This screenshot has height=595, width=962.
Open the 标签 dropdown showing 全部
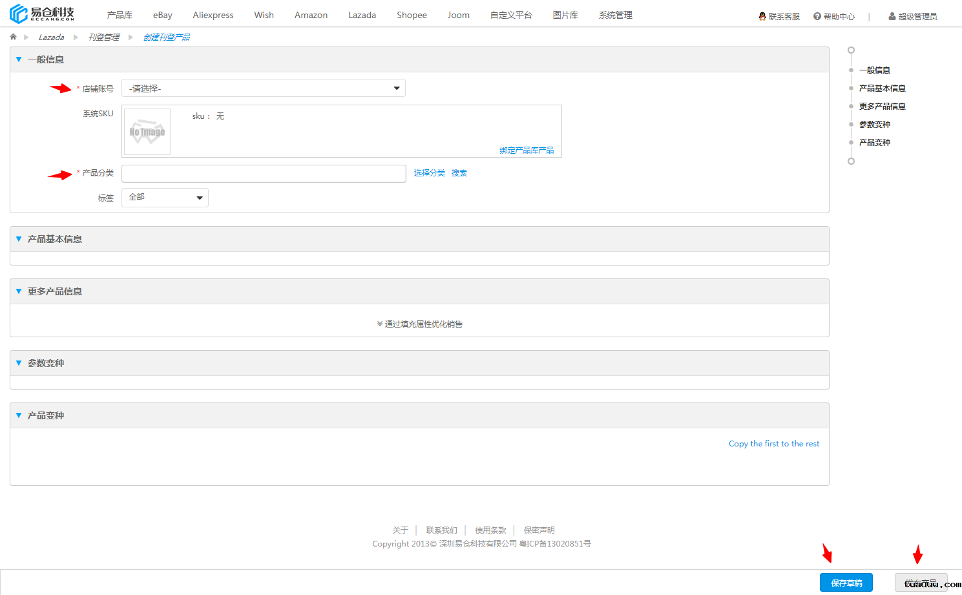coord(165,198)
